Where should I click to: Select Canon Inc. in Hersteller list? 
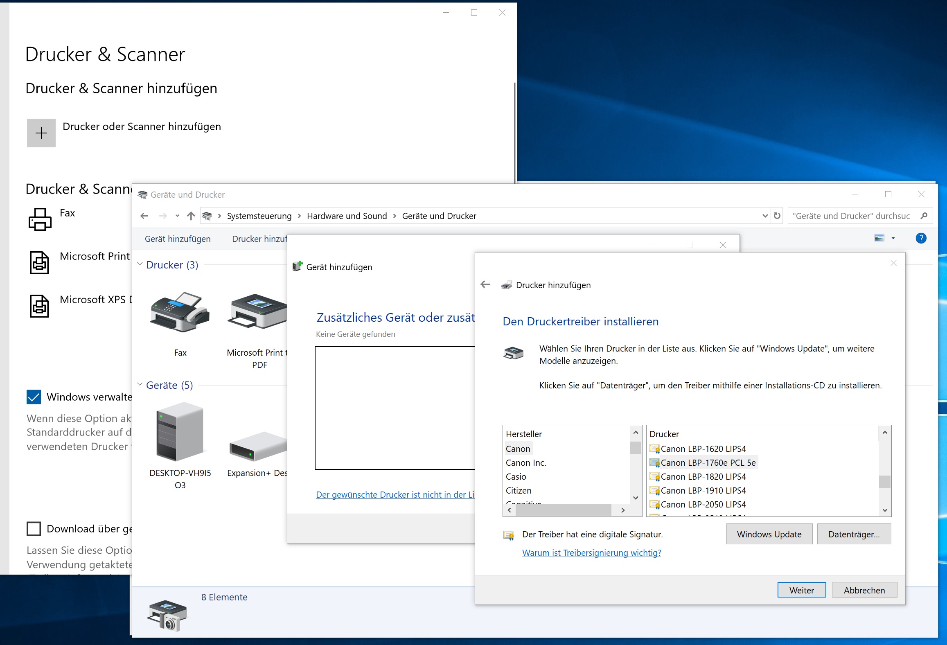(x=525, y=462)
